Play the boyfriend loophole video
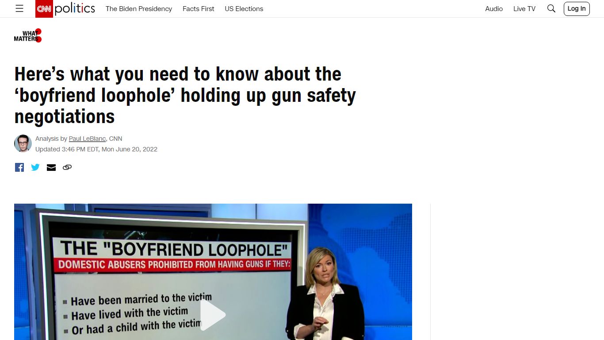Image resolution: width=604 pixels, height=340 pixels. tap(213, 315)
